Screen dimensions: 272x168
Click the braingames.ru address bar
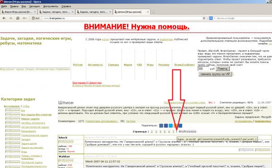pyautogui.click(x=121, y=18)
